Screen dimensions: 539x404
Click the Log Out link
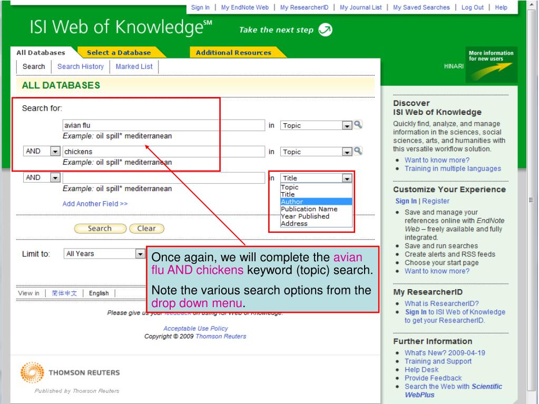[472, 7]
